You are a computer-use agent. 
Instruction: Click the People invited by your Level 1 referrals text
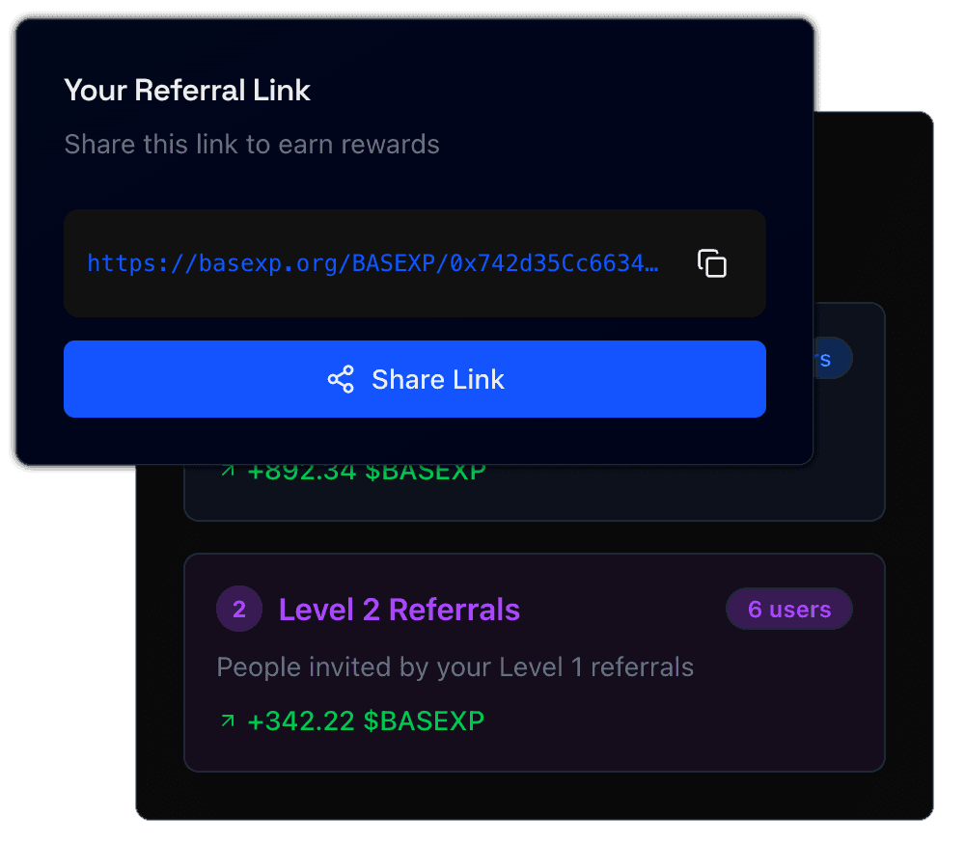click(x=455, y=666)
